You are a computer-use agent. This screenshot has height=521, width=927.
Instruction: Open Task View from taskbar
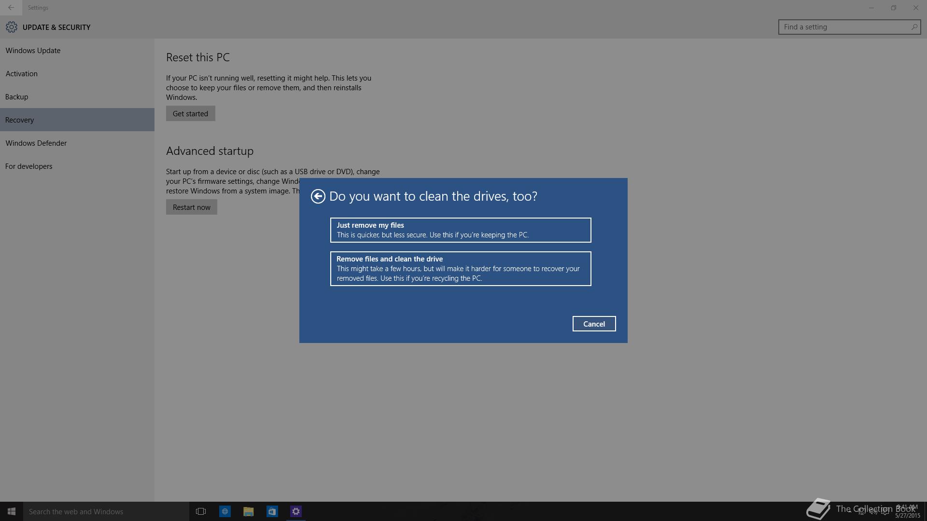[201, 511]
